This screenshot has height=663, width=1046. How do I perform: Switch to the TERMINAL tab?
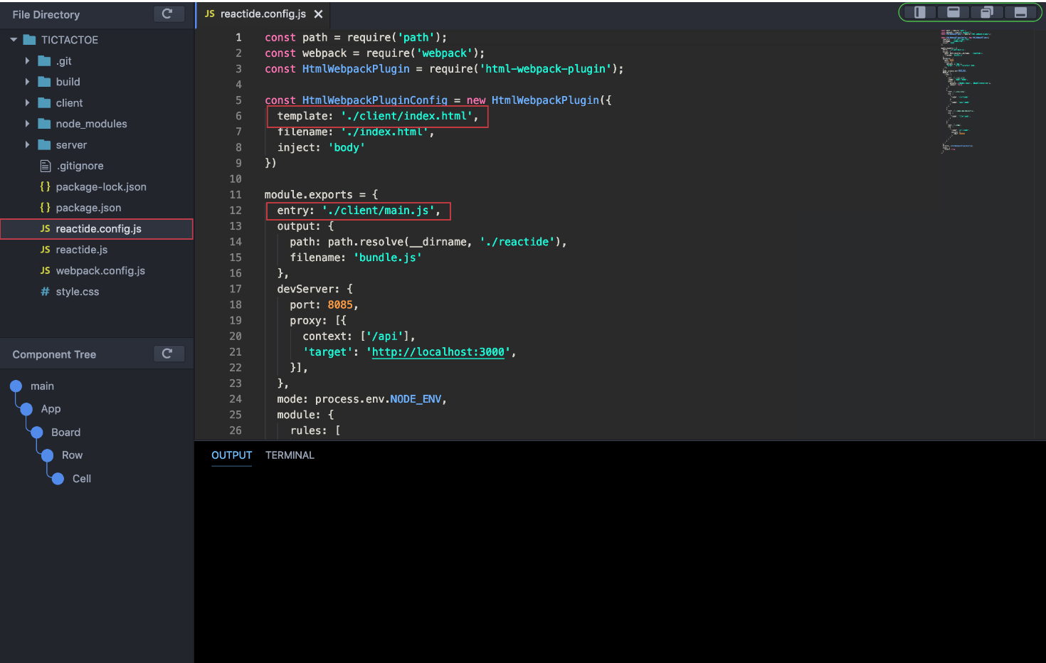click(x=290, y=455)
